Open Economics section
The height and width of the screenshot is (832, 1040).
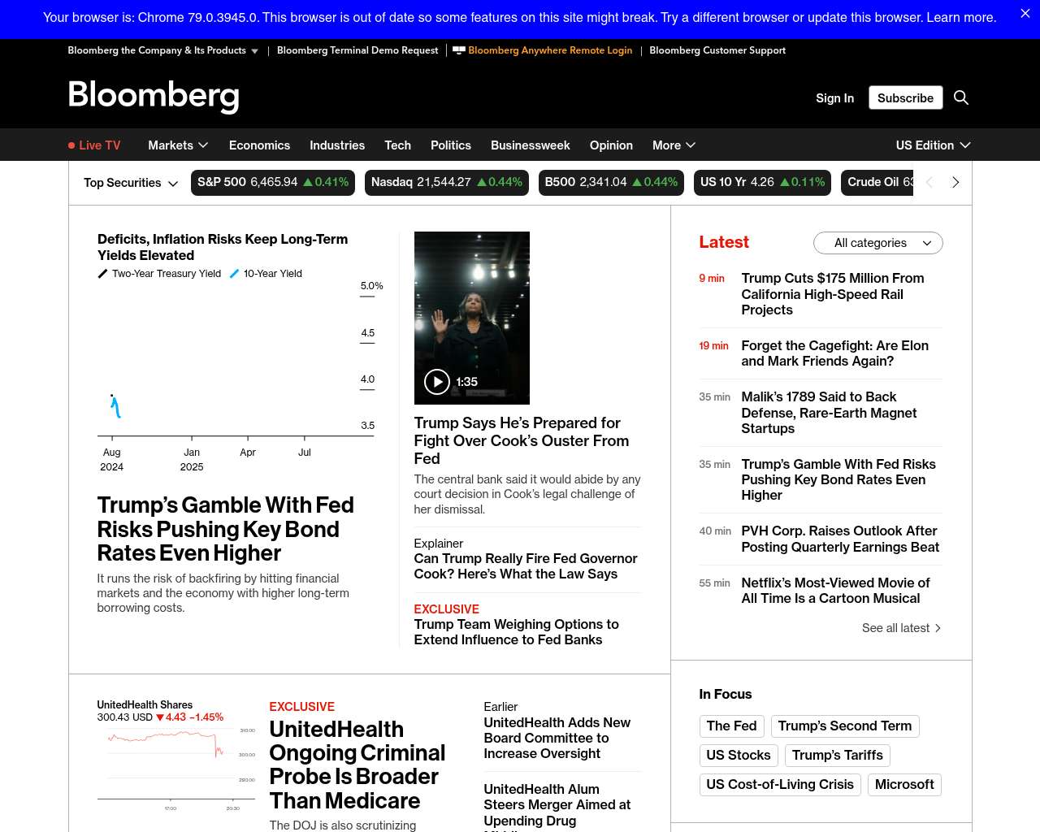259,145
